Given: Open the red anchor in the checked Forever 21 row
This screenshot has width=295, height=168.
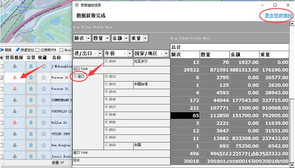Looking at the screenshot, I should pyautogui.click(x=15, y=77).
